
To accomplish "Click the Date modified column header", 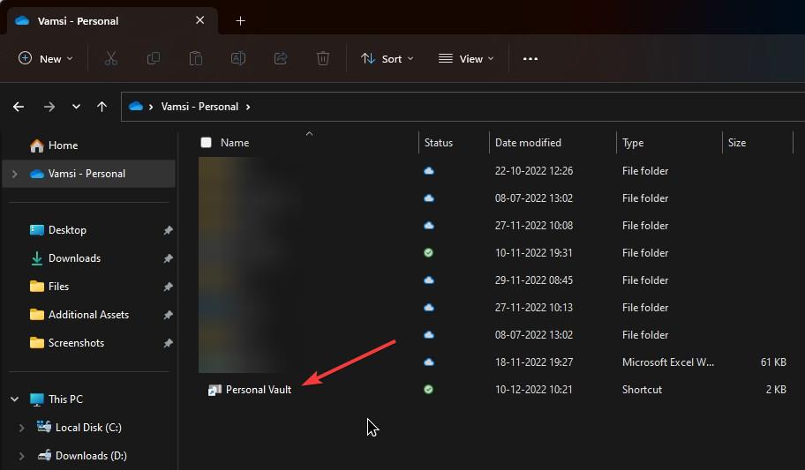I will [528, 143].
